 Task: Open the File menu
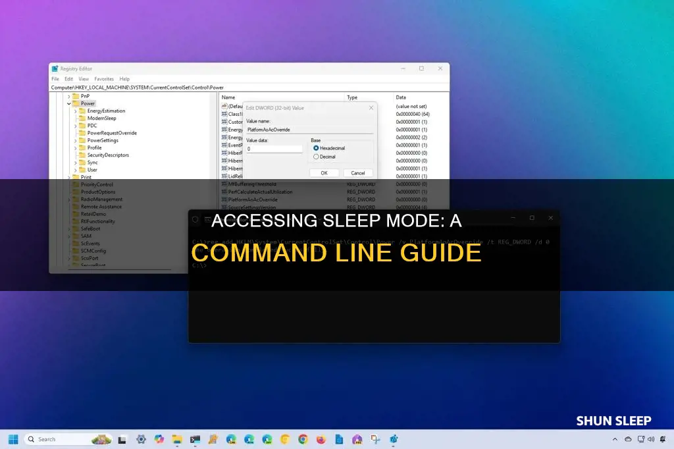pos(55,79)
